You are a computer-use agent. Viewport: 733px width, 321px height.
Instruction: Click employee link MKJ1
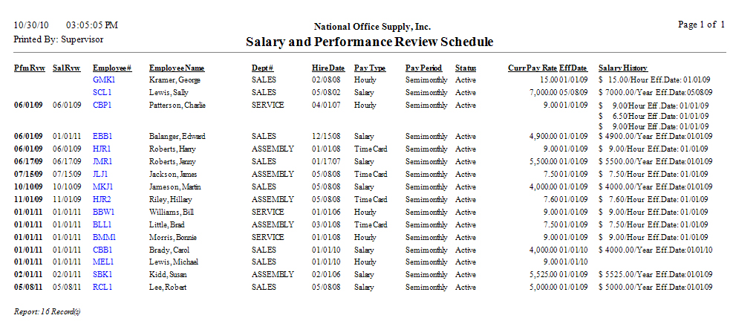pyautogui.click(x=103, y=187)
